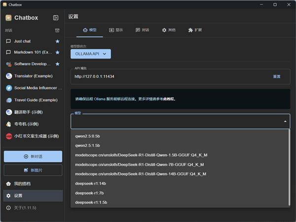Collapse the sidebar using the panel icon
The height and width of the screenshot is (222, 296).
[56, 18]
